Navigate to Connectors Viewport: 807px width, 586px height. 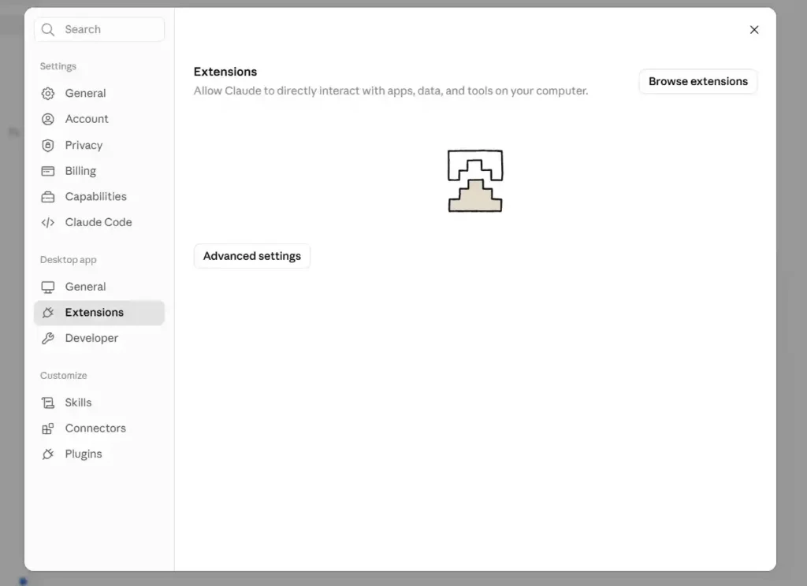point(99,428)
